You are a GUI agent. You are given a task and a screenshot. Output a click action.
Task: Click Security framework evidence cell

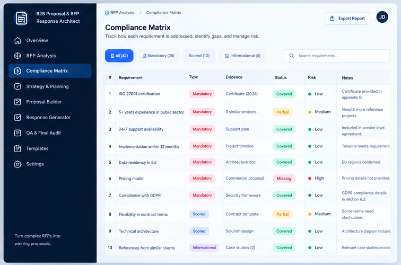click(243, 195)
